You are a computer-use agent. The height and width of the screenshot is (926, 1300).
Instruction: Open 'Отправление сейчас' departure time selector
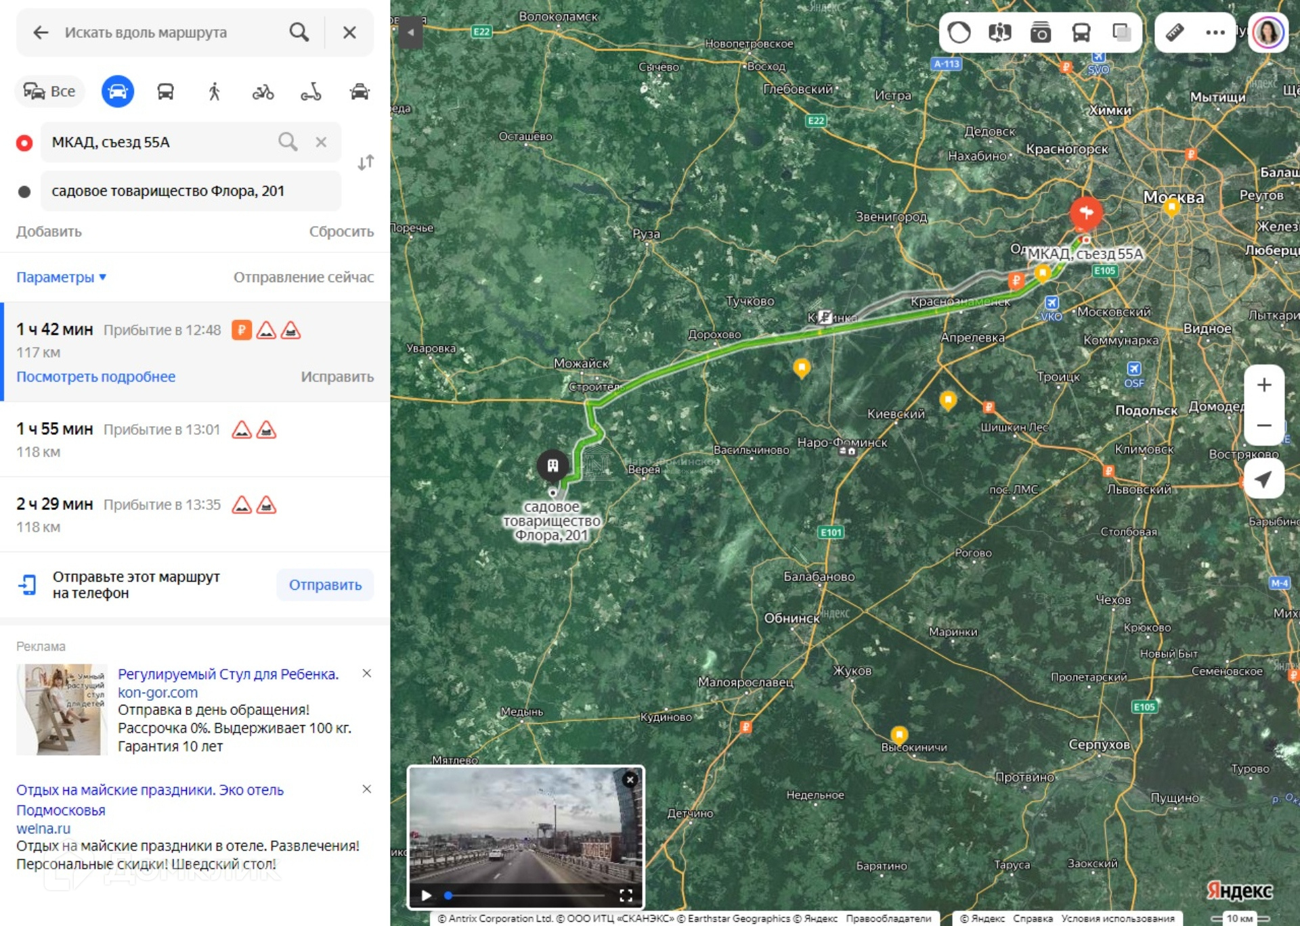(303, 277)
